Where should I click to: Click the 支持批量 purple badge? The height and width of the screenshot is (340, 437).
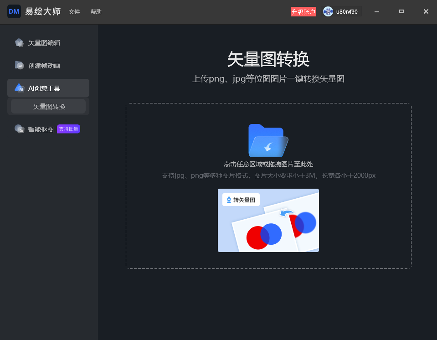tap(68, 129)
